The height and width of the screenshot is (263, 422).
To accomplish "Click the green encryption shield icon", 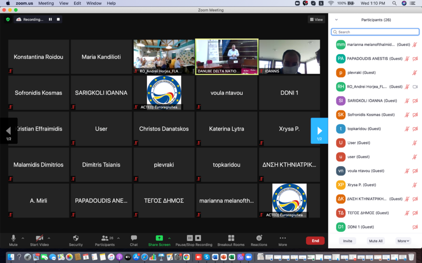I will (8, 19).
